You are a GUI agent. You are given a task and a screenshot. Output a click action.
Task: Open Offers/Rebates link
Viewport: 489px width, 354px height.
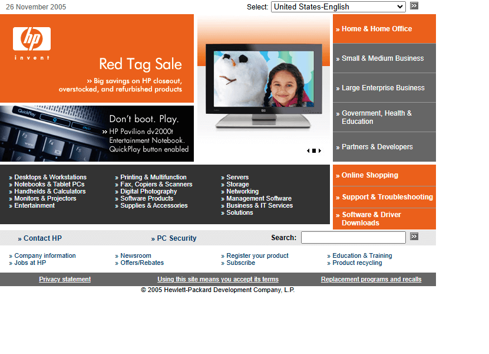[x=142, y=263]
